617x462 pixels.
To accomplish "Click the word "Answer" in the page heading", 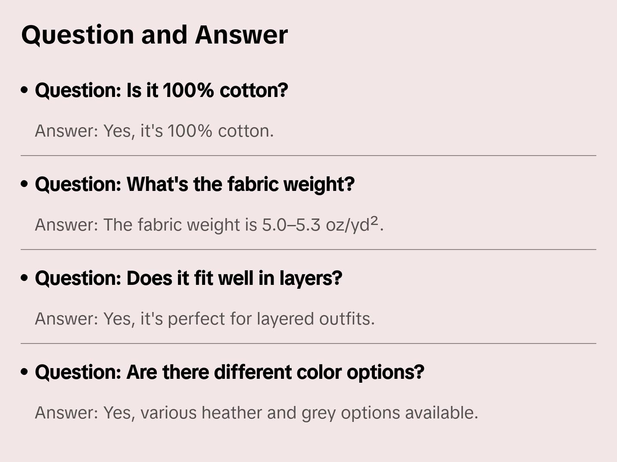I will 241,35.
